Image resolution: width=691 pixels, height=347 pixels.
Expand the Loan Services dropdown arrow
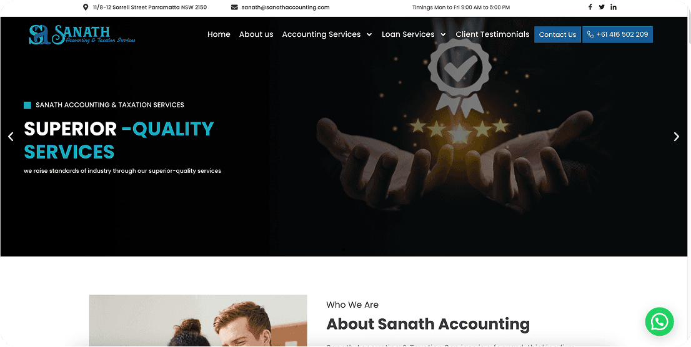444,34
